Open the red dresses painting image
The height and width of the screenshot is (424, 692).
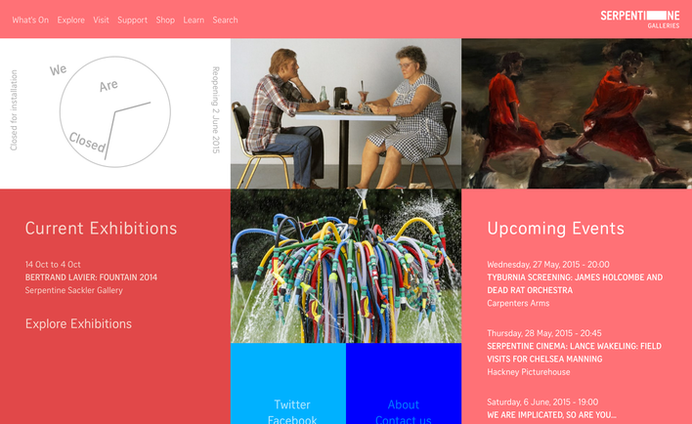click(577, 113)
